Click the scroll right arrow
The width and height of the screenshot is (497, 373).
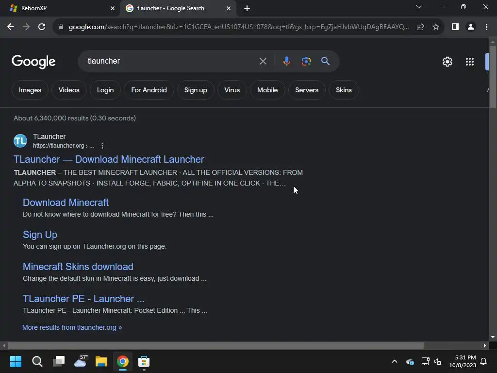485,345
